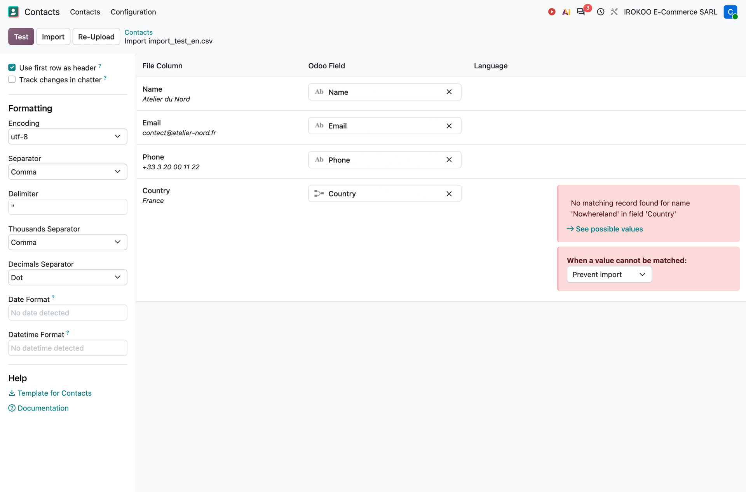The width and height of the screenshot is (746, 492).
Task: Open the Contacts app logo icon
Action: pos(13,12)
